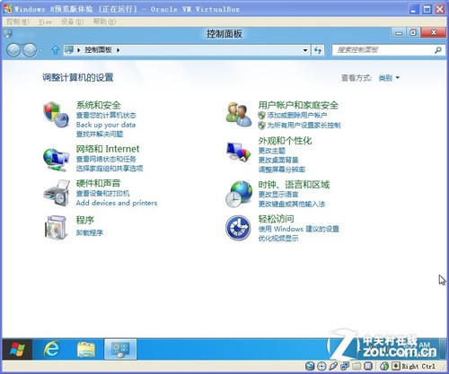Viewport: 449px width, 374px height.
Task: Open the User Accounts people icon
Action: (239, 115)
